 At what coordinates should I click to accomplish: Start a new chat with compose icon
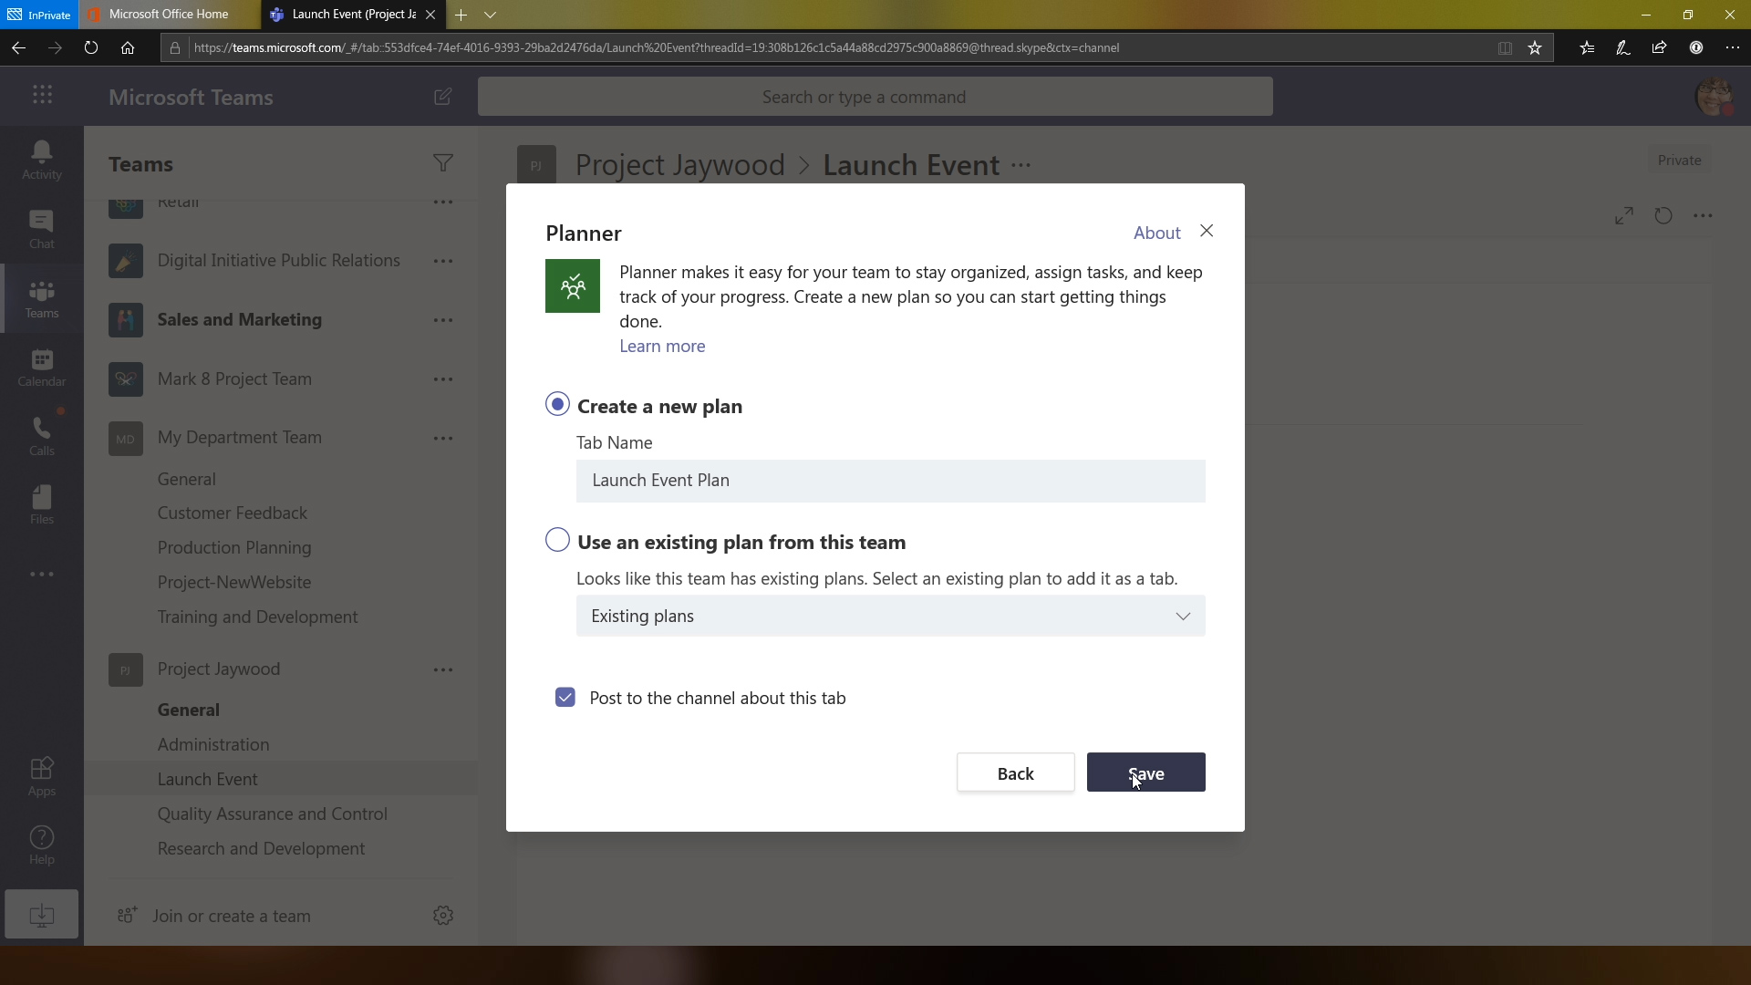tap(442, 96)
